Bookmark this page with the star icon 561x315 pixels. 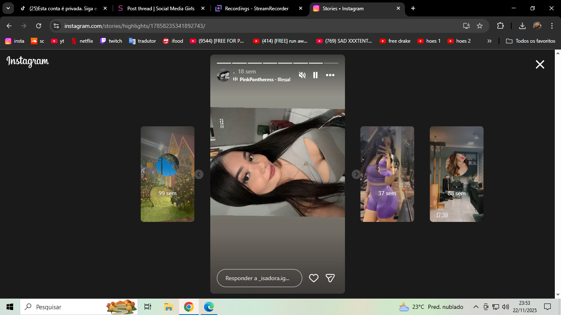pos(480,26)
